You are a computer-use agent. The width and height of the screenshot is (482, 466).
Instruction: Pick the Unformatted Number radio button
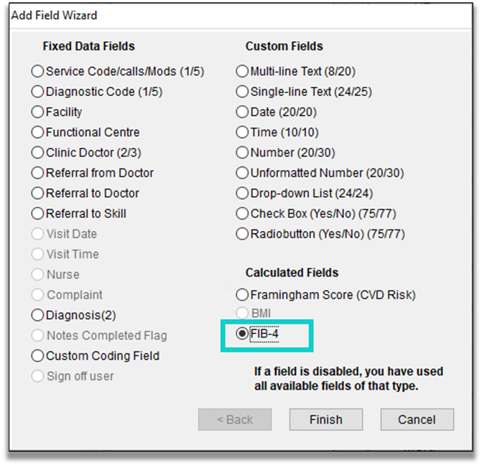(x=243, y=173)
